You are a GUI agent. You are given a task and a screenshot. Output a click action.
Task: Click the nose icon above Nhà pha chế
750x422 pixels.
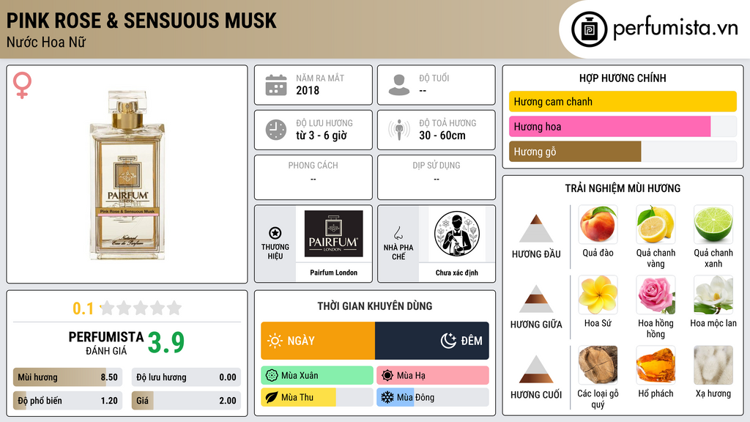point(398,233)
